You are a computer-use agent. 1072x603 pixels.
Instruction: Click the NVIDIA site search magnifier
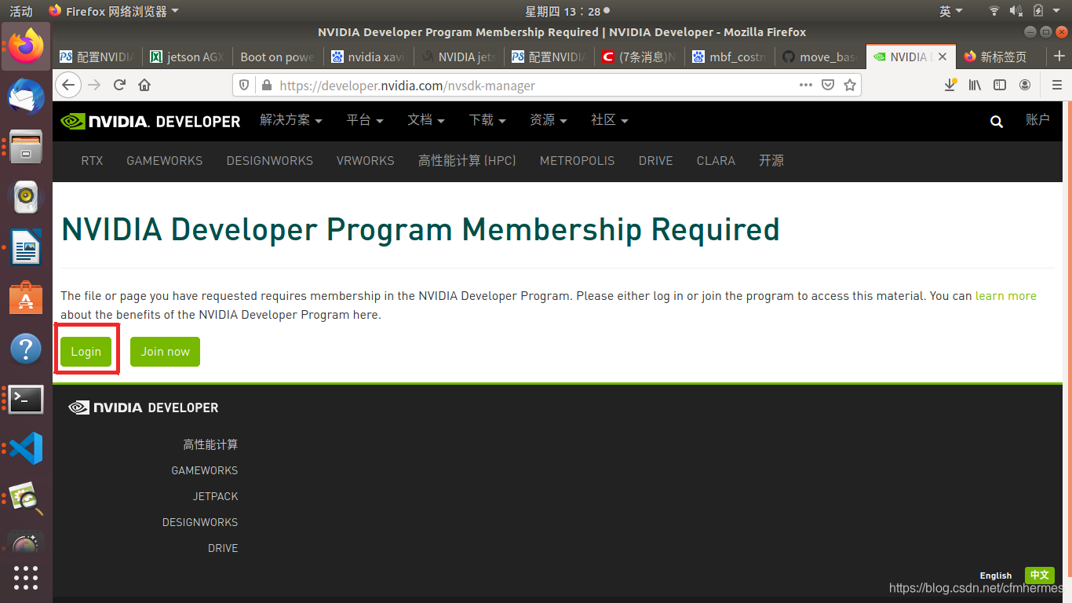coord(997,121)
